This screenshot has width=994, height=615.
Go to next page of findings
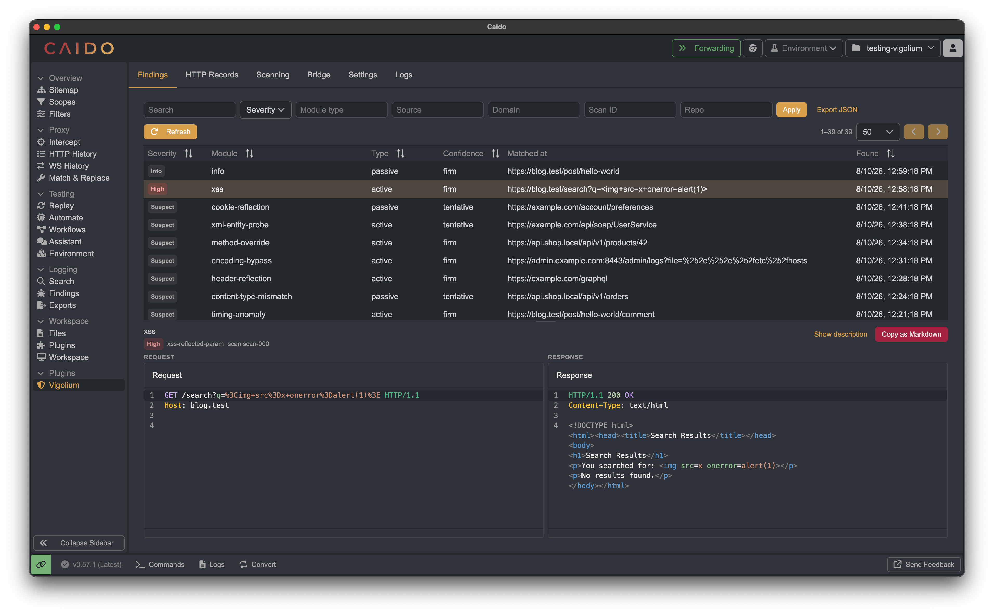938,132
